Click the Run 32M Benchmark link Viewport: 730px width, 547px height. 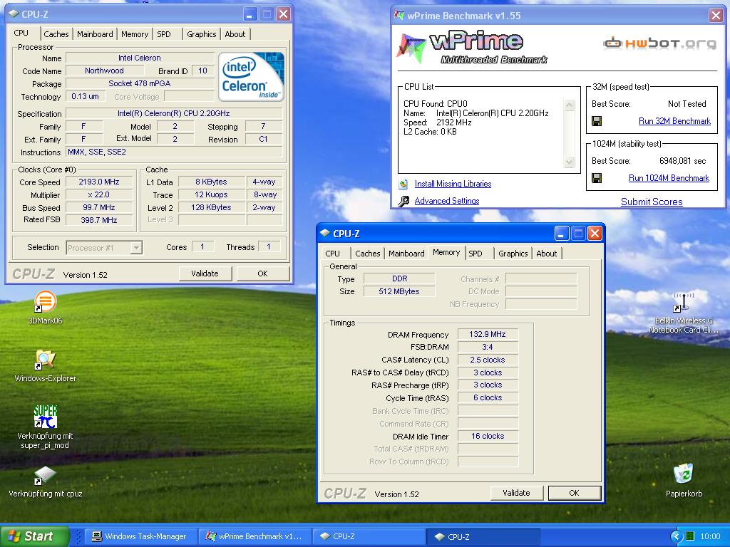[x=674, y=121]
